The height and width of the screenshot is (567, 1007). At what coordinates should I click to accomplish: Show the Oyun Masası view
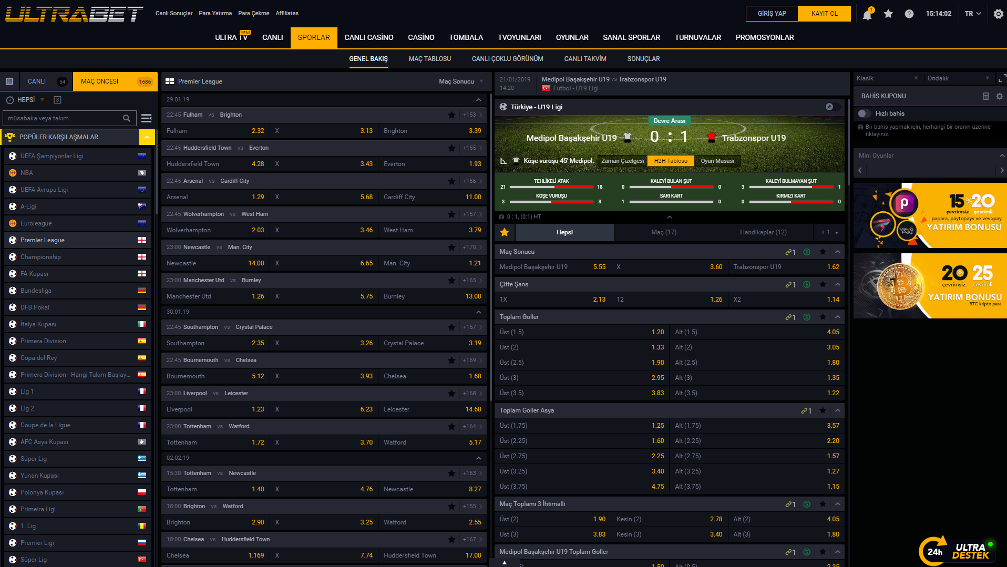click(717, 161)
